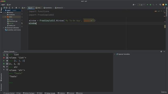Open Python Console panel gear settings
Image resolution: width=168 pixels, height=94 pixels.
pos(161,51)
